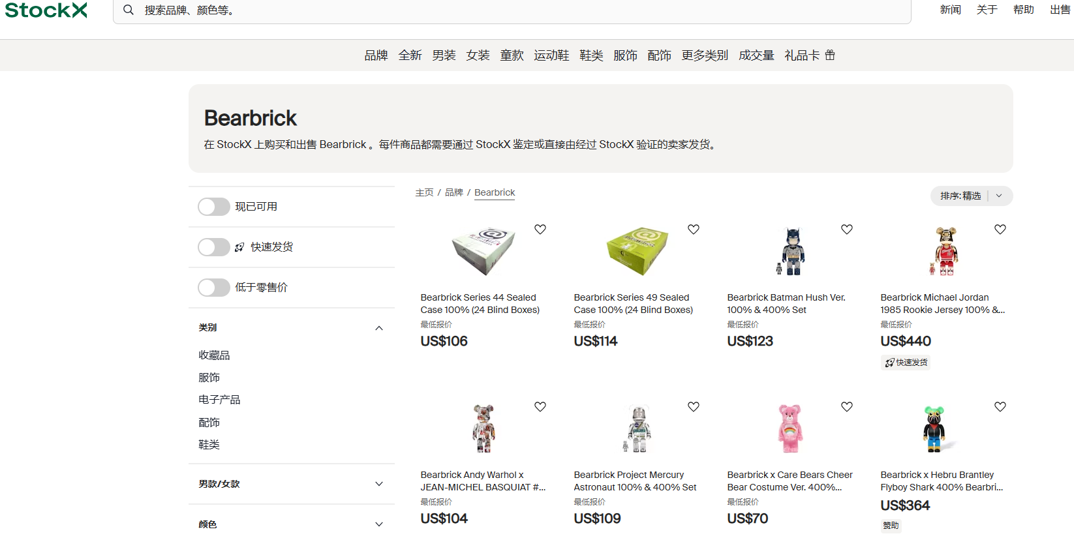Open the Batman Hush Ver. product image
1074x538 pixels.
(791, 251)
